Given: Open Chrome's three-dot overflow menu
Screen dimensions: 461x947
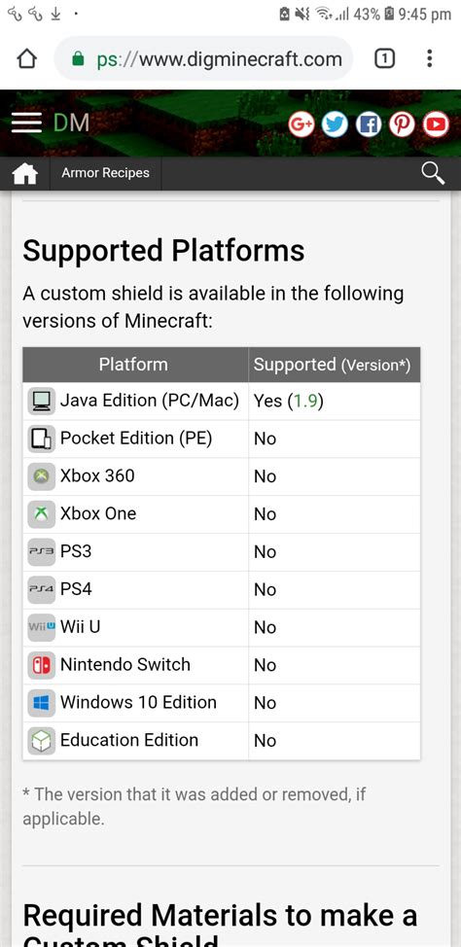Looking at the screenshot, I should [x=429, y=58].
